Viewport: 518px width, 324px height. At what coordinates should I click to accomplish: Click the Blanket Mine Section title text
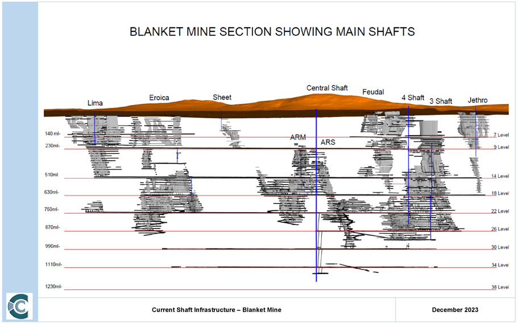coord(272,32)
